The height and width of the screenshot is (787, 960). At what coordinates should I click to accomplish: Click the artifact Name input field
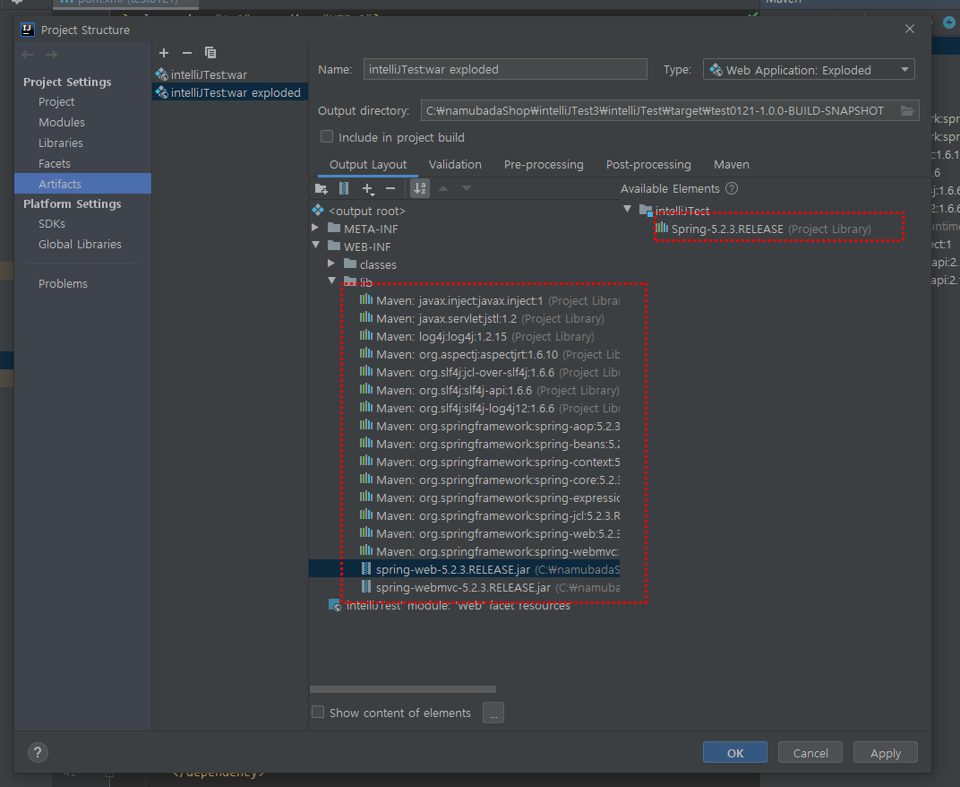click(x=505, y=69)
